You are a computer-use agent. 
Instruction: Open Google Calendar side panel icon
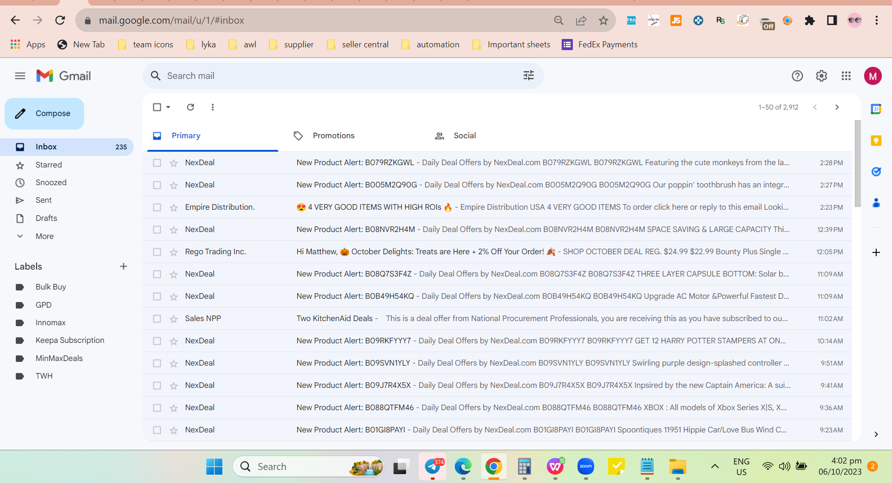click(x=876, y=109)
